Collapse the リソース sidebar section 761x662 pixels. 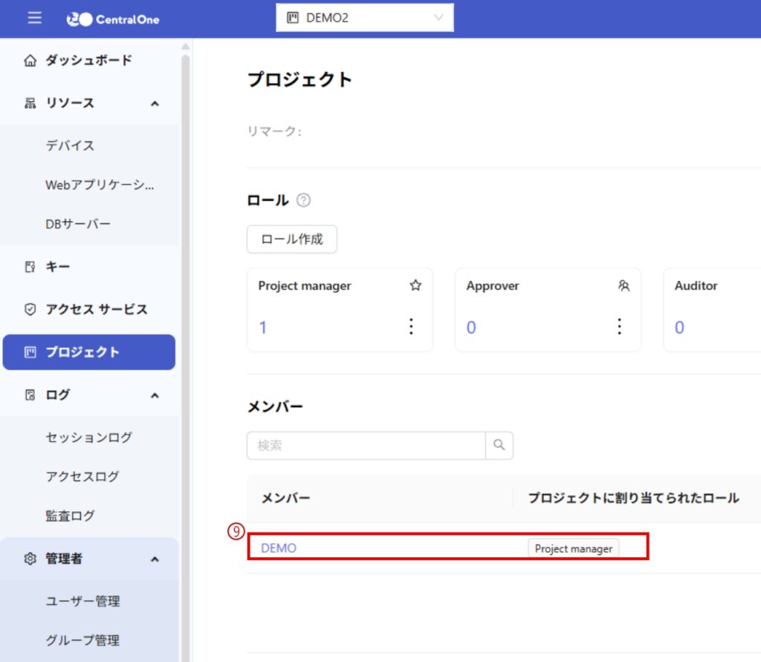point(155,103)
